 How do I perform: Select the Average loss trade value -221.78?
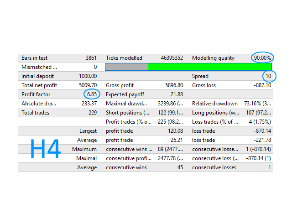(261, 140)
